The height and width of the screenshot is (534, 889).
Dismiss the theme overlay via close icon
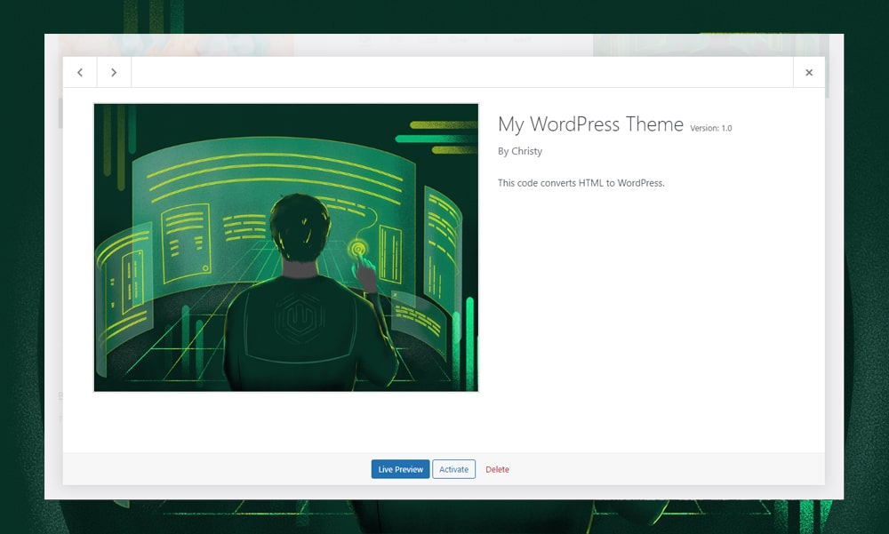tap(809, 72)
